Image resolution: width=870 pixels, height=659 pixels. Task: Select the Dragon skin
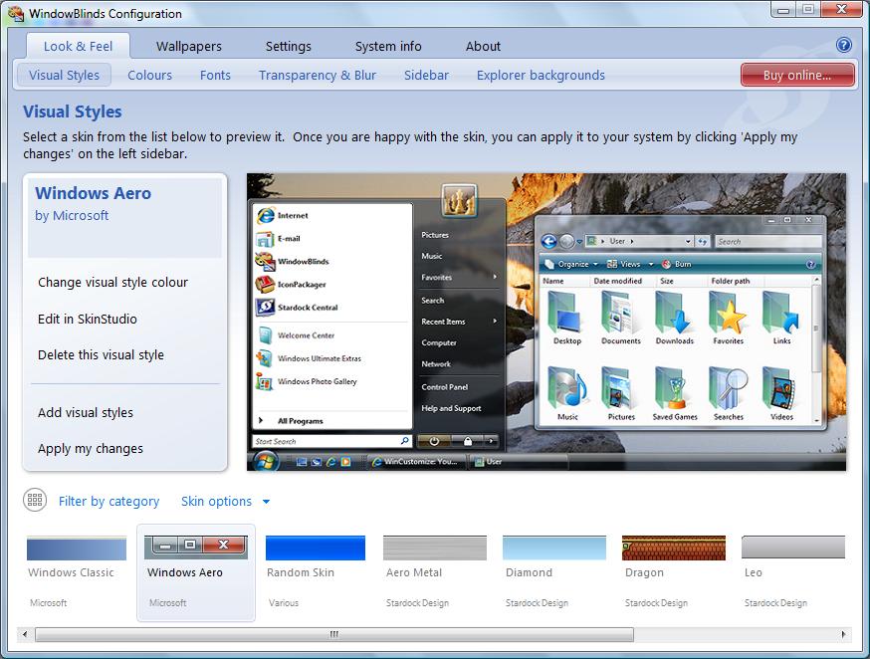coord(674,572)
